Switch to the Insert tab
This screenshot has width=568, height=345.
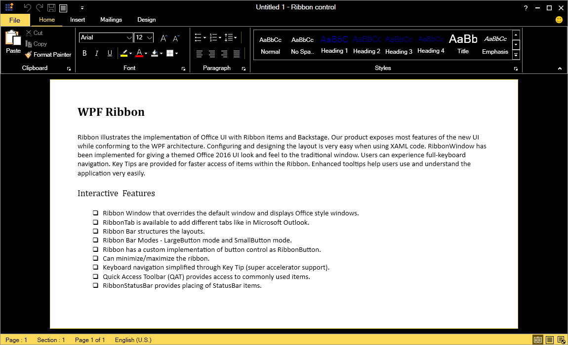[78, 20]
